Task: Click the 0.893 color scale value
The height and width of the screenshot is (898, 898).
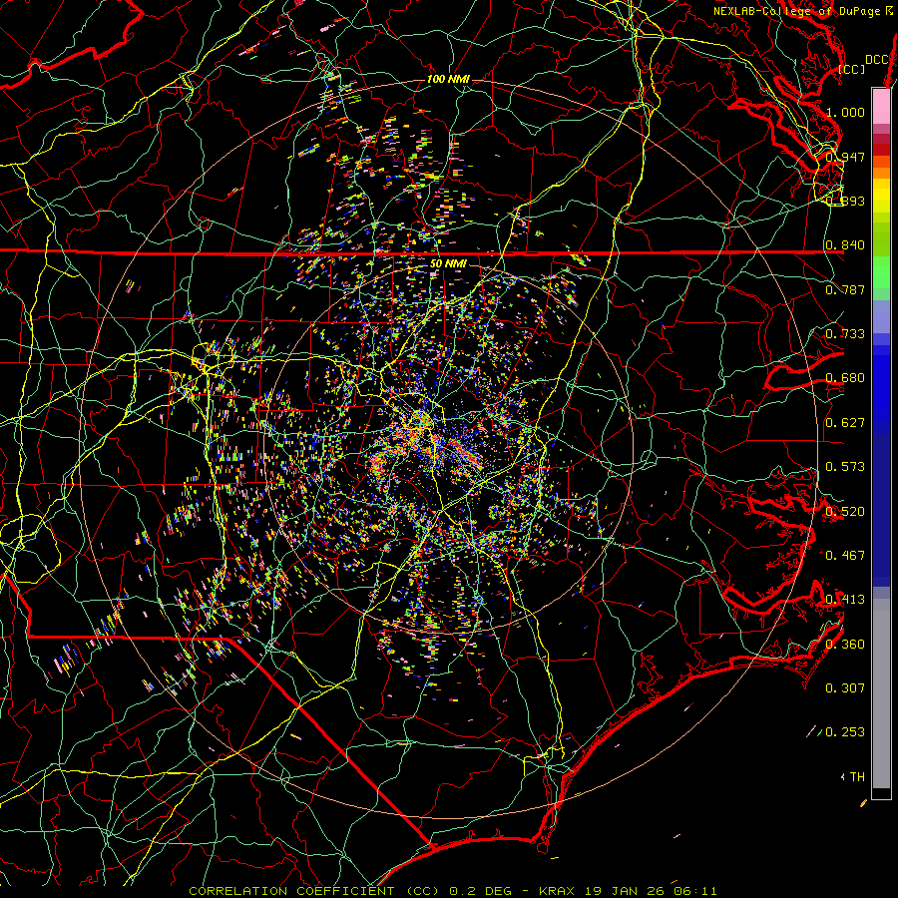Action: tap(845, 201)
